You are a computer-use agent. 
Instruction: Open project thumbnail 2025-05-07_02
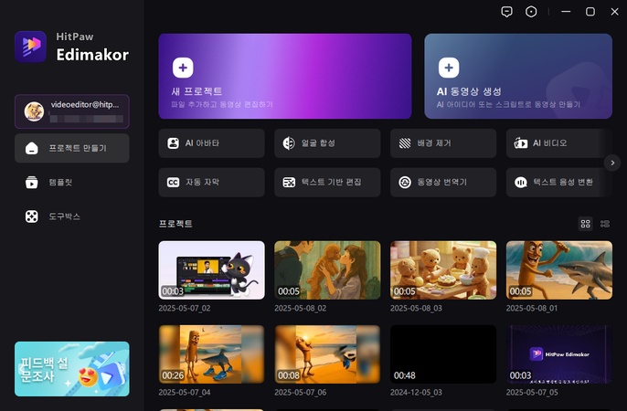tap(211, 270)
